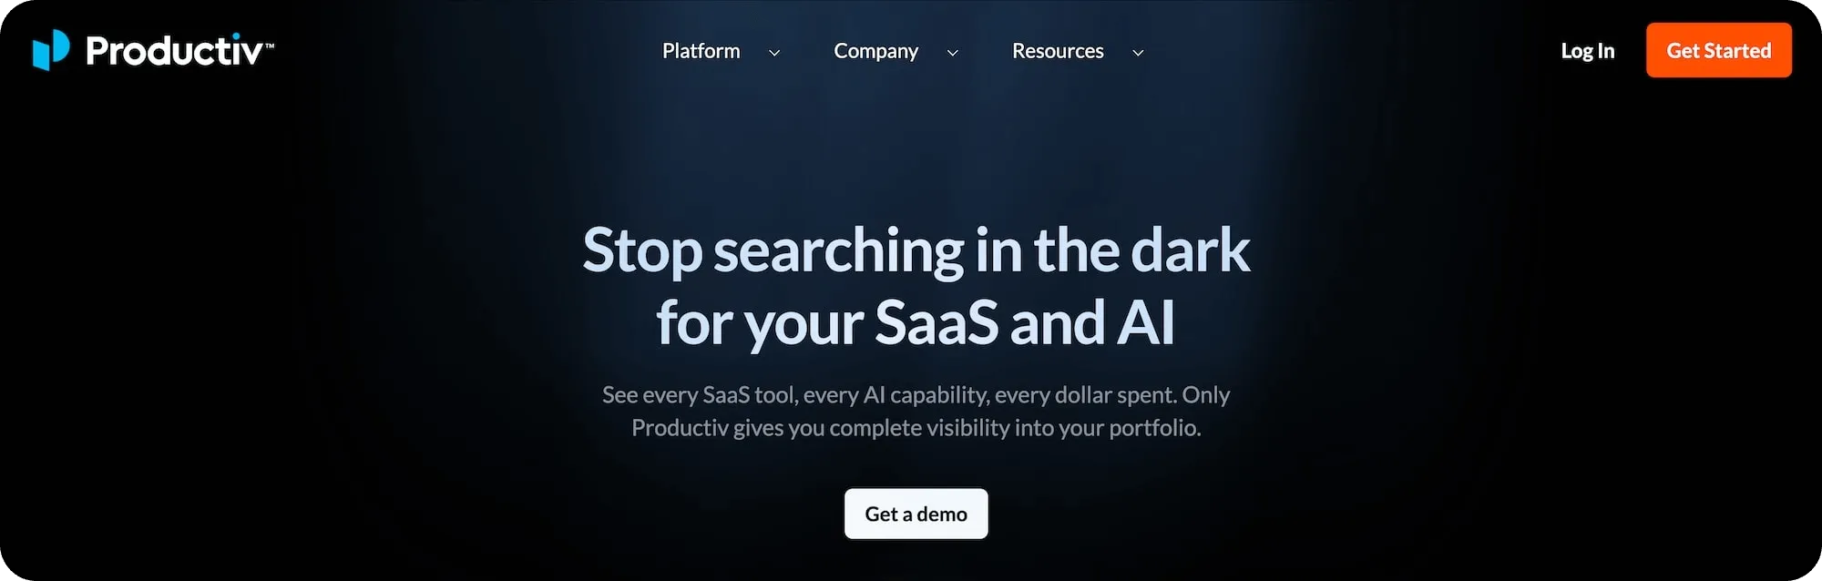Select Platform in the navigation bar
The image size is (1822, 581).
pyautogui.click(x=701, y=51)
